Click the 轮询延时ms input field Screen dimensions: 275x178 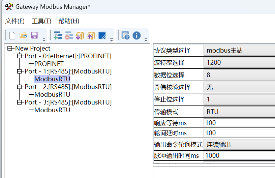pos(239,133)
